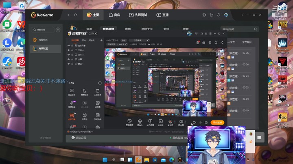Open first toolbox tool in top row
Screen dimensions: 293x164
[72, 92]
